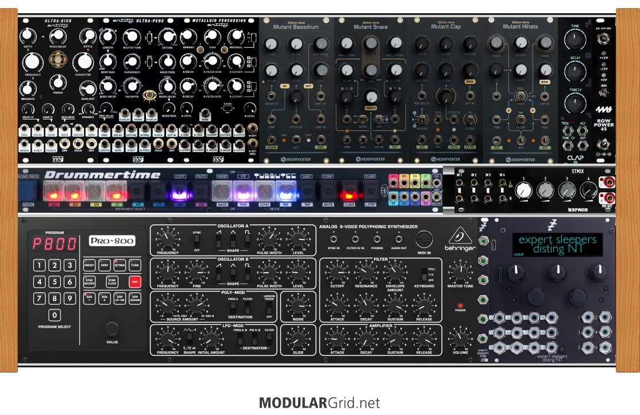Image resolution: width=640 pixels, height=415 pixels.
Task: Click the BD instrument pad on Drummertime
Action: pyautogui.click(x=74, y=191)
